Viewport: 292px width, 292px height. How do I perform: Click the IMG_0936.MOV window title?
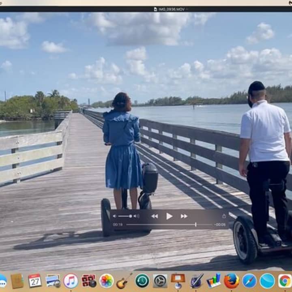170,9
